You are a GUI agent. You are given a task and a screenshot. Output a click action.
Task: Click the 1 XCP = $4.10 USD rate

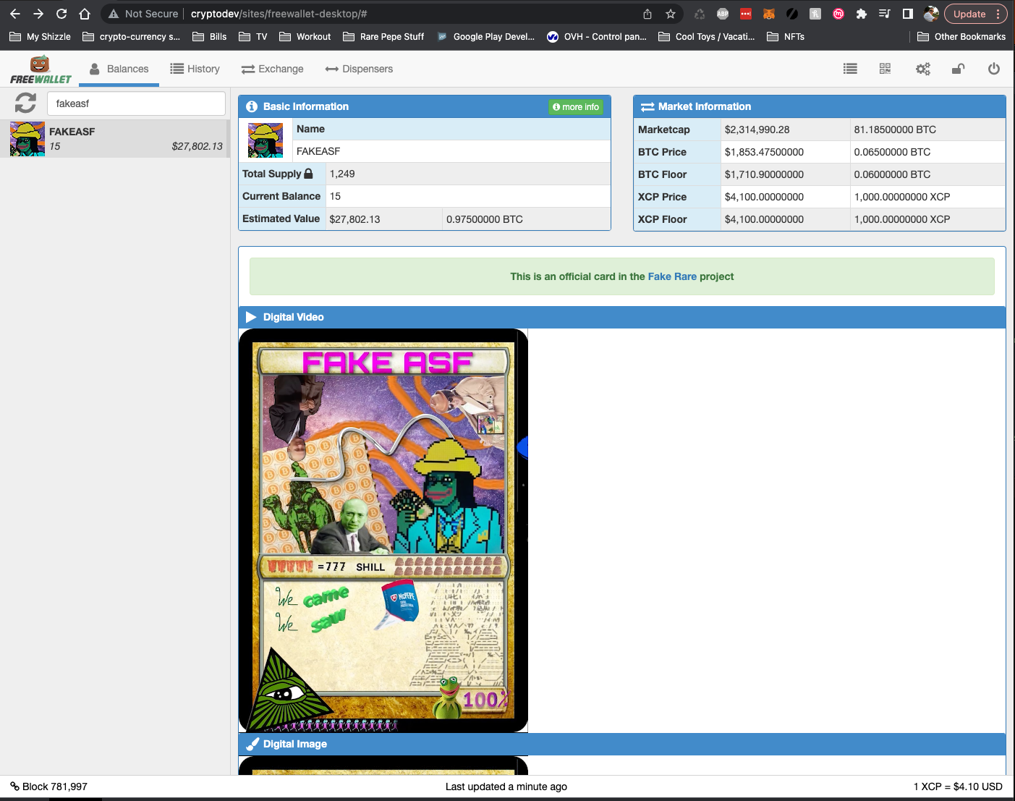pyautogui.click(x=958, y=787)
